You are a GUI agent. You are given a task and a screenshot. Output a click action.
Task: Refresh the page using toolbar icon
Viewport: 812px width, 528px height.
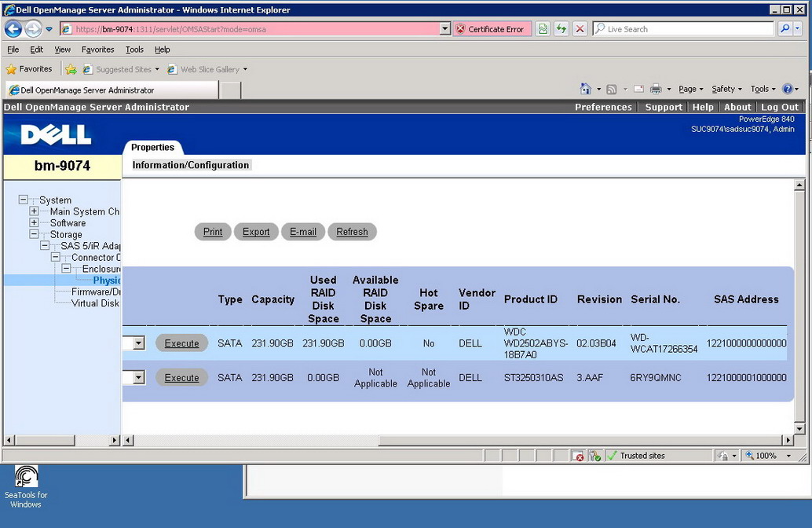561,29
